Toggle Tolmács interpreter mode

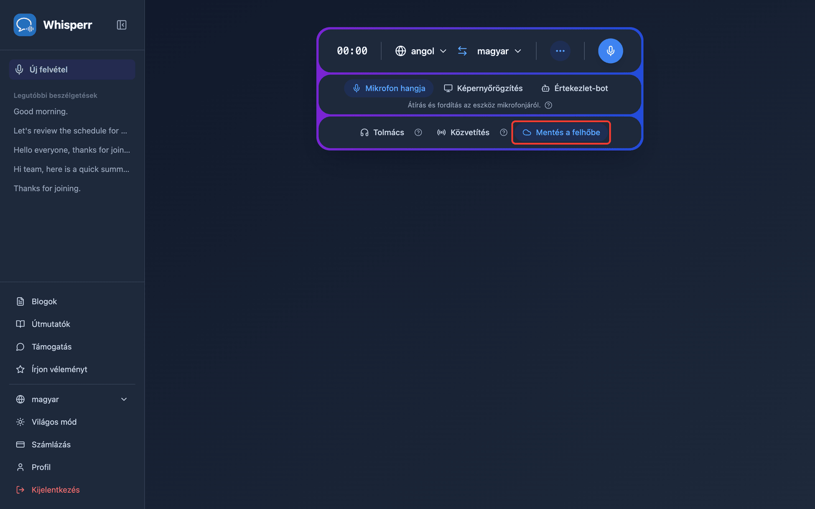click(x=382, y=132)
